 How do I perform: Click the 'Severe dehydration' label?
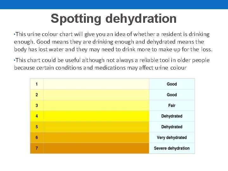pos(172,148)
